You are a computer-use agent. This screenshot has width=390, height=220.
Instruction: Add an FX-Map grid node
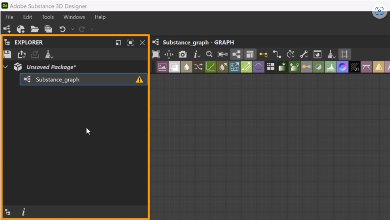coord(270,67)
